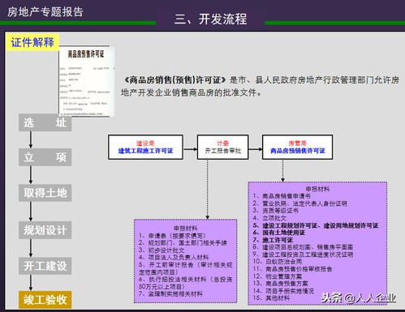Select the 选址 step box
This screenshot has height=312, width=405.
point(45,123)
